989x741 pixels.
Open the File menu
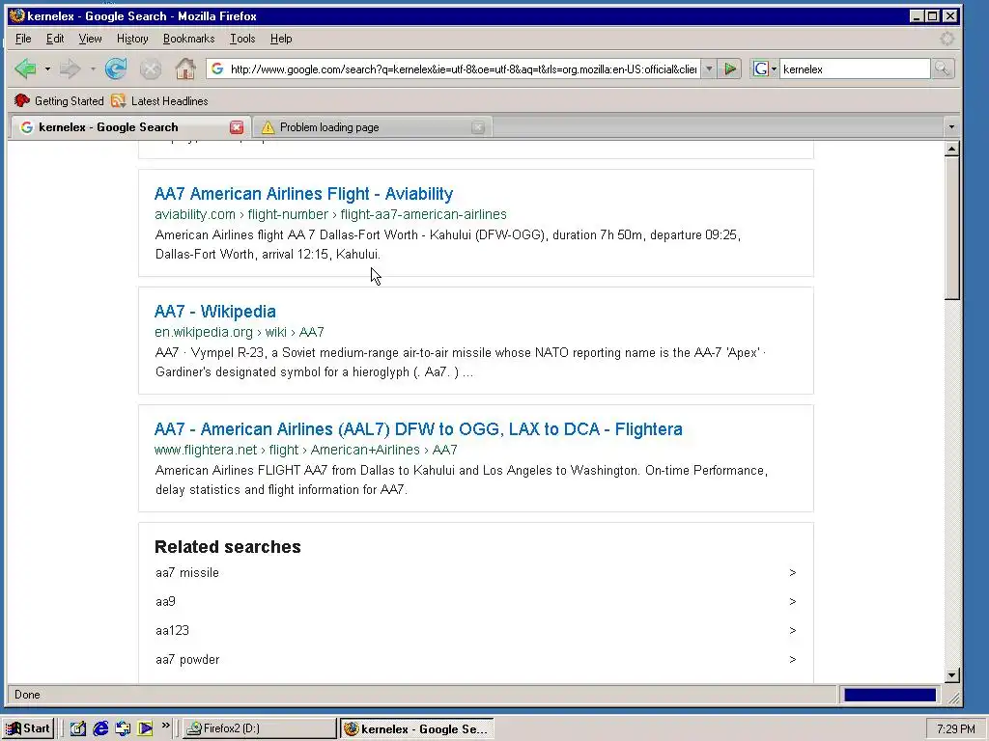[x=23, y=39]
